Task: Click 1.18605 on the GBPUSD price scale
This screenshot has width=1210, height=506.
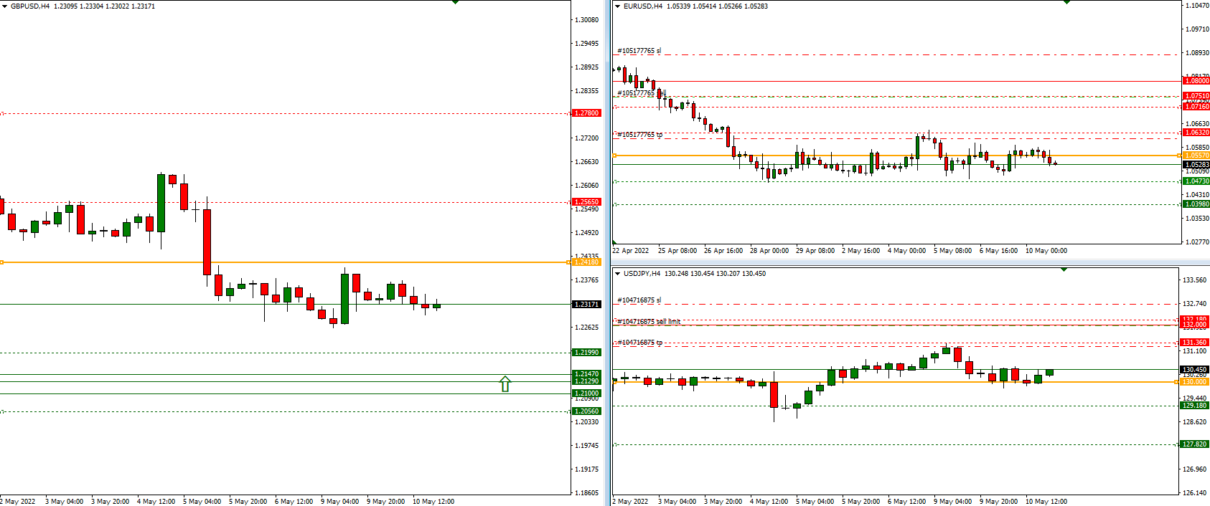Action: point(587,493)
